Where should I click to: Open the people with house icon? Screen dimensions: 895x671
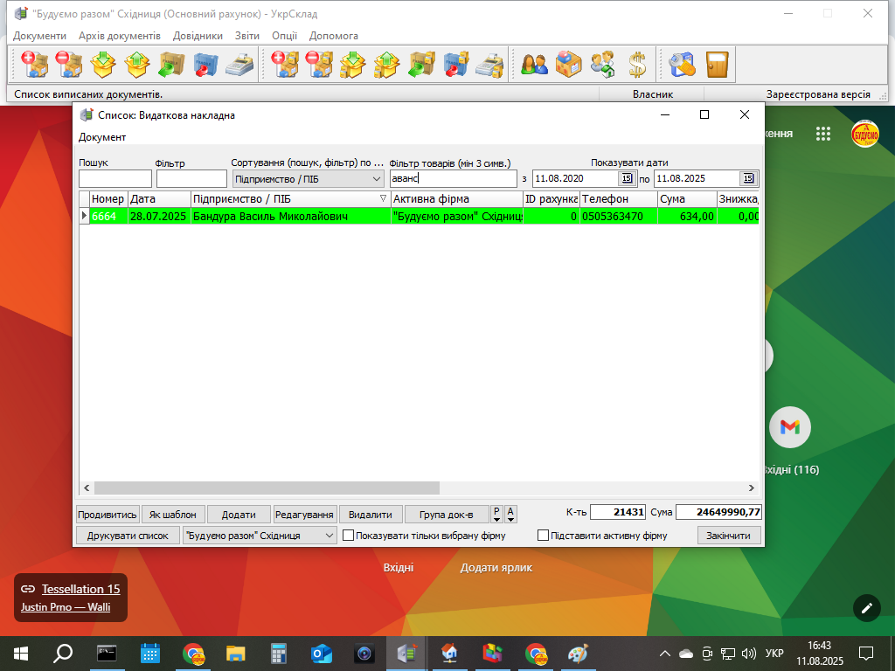click(603, 64)
